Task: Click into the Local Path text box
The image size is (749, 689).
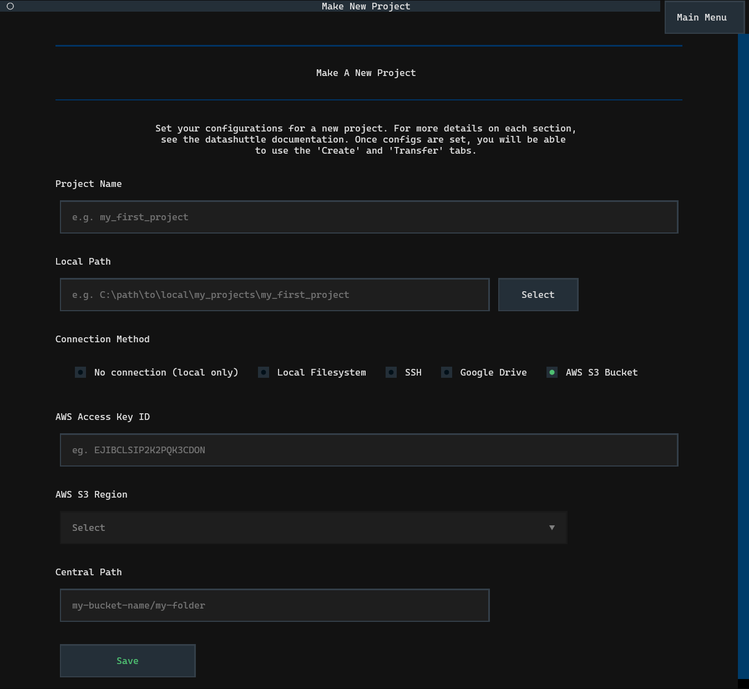Action: 274,295
